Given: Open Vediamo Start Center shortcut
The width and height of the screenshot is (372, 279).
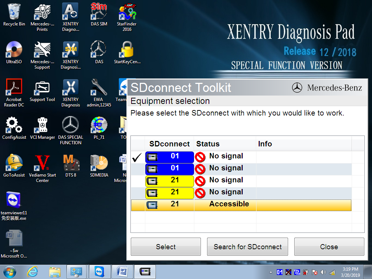Looking at the screenshot, I should click(x=42, y=168).
